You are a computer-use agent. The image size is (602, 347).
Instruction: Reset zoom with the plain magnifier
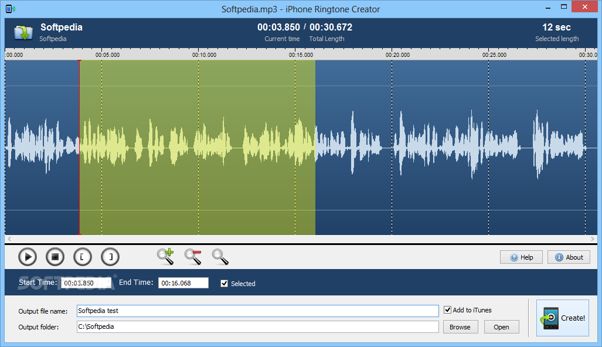[x=220, y=257]
